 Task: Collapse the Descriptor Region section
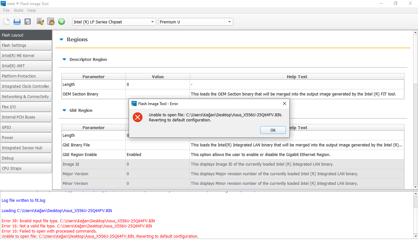(x=64, y=60)
